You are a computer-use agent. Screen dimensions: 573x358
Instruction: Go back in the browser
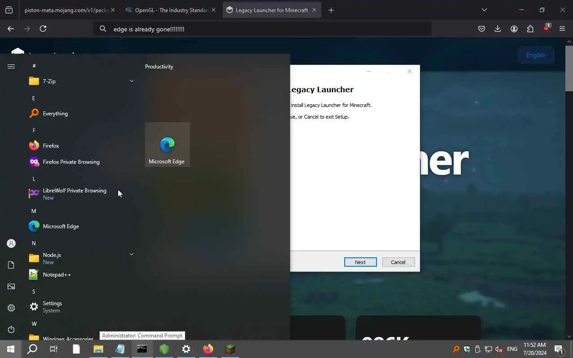click(11, 29)
